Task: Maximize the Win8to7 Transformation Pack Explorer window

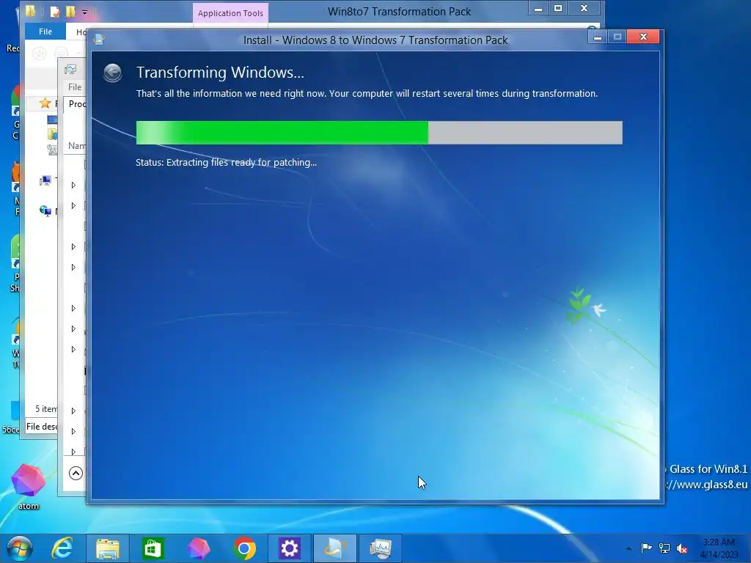Action: click(x=558, y=8)
